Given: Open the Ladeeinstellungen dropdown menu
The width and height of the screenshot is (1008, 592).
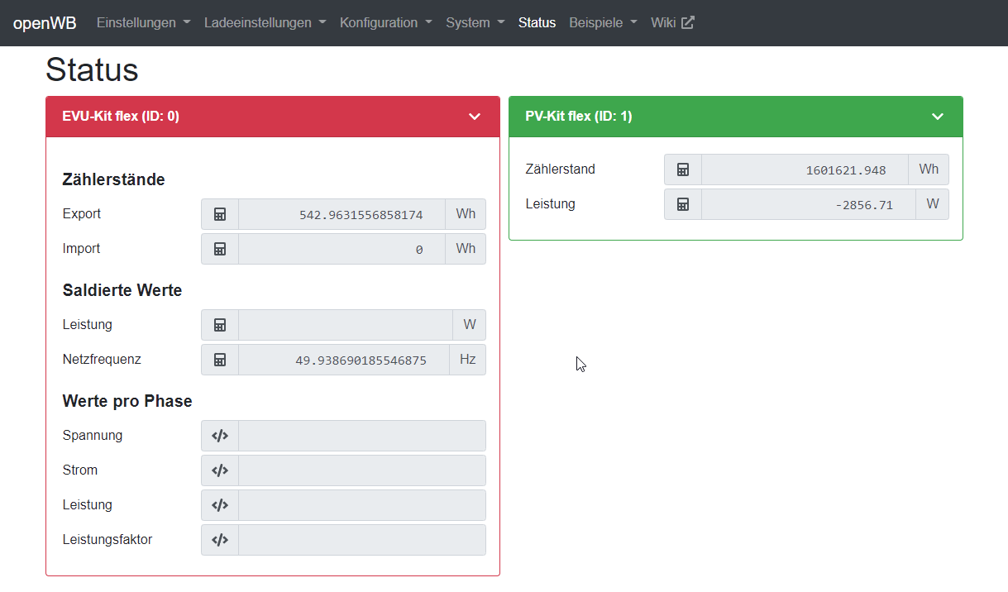Looking at the screenshot, I should pyautogui.click(x=265, y=23).
